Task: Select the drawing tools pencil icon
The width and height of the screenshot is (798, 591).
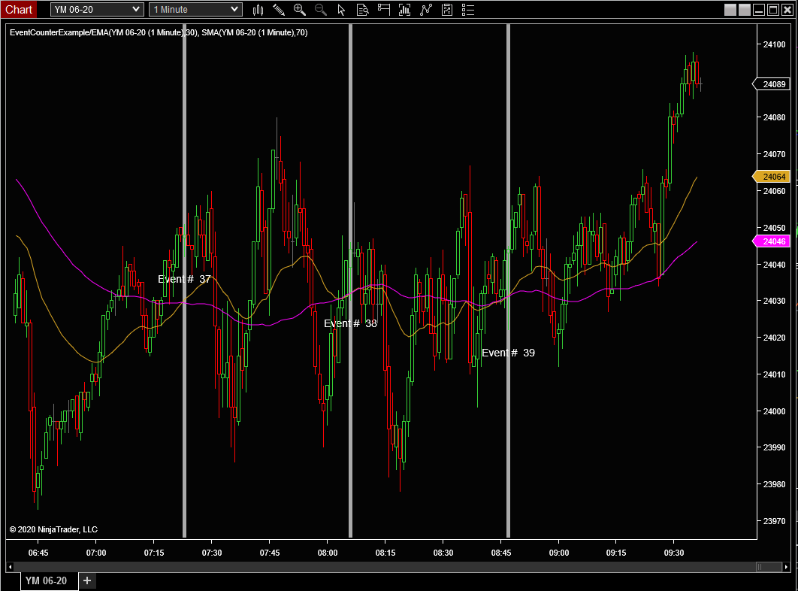Action: (x=278, y=10)
